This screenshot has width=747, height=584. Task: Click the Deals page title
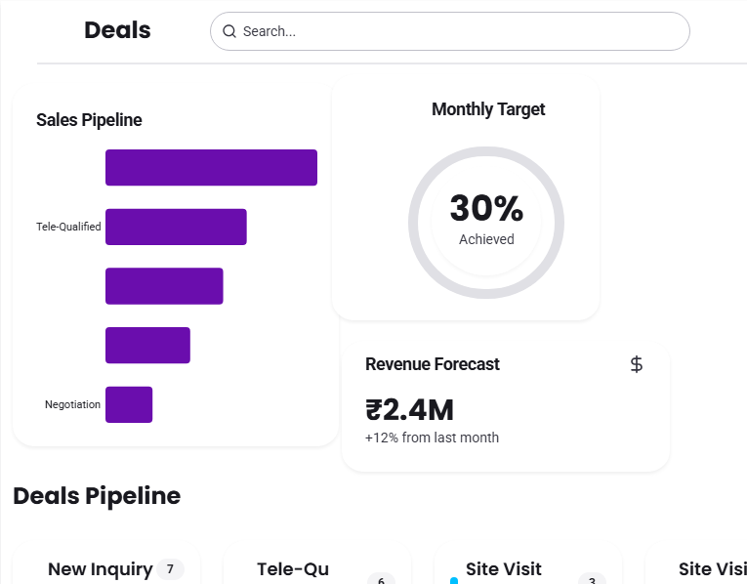[117, 30]
